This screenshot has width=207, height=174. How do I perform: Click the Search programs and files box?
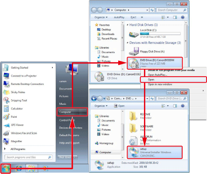[x=29, y=157]
